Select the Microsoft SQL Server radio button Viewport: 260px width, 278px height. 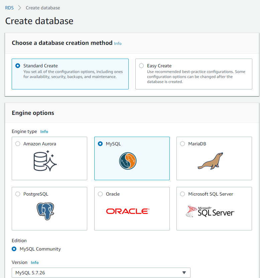point(182,194)
